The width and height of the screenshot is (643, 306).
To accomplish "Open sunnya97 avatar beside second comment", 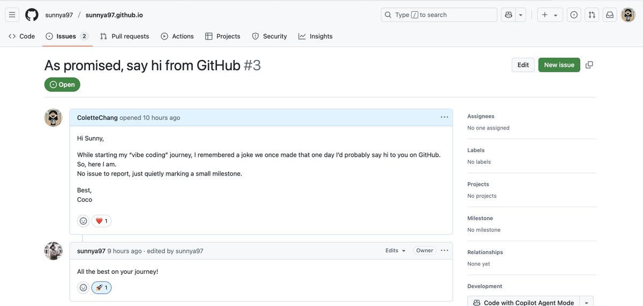I will [x=53, y=251].
